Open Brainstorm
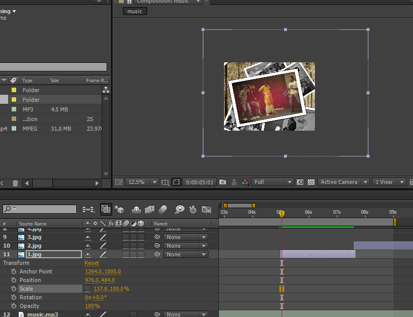 click(x=180, y=209)
